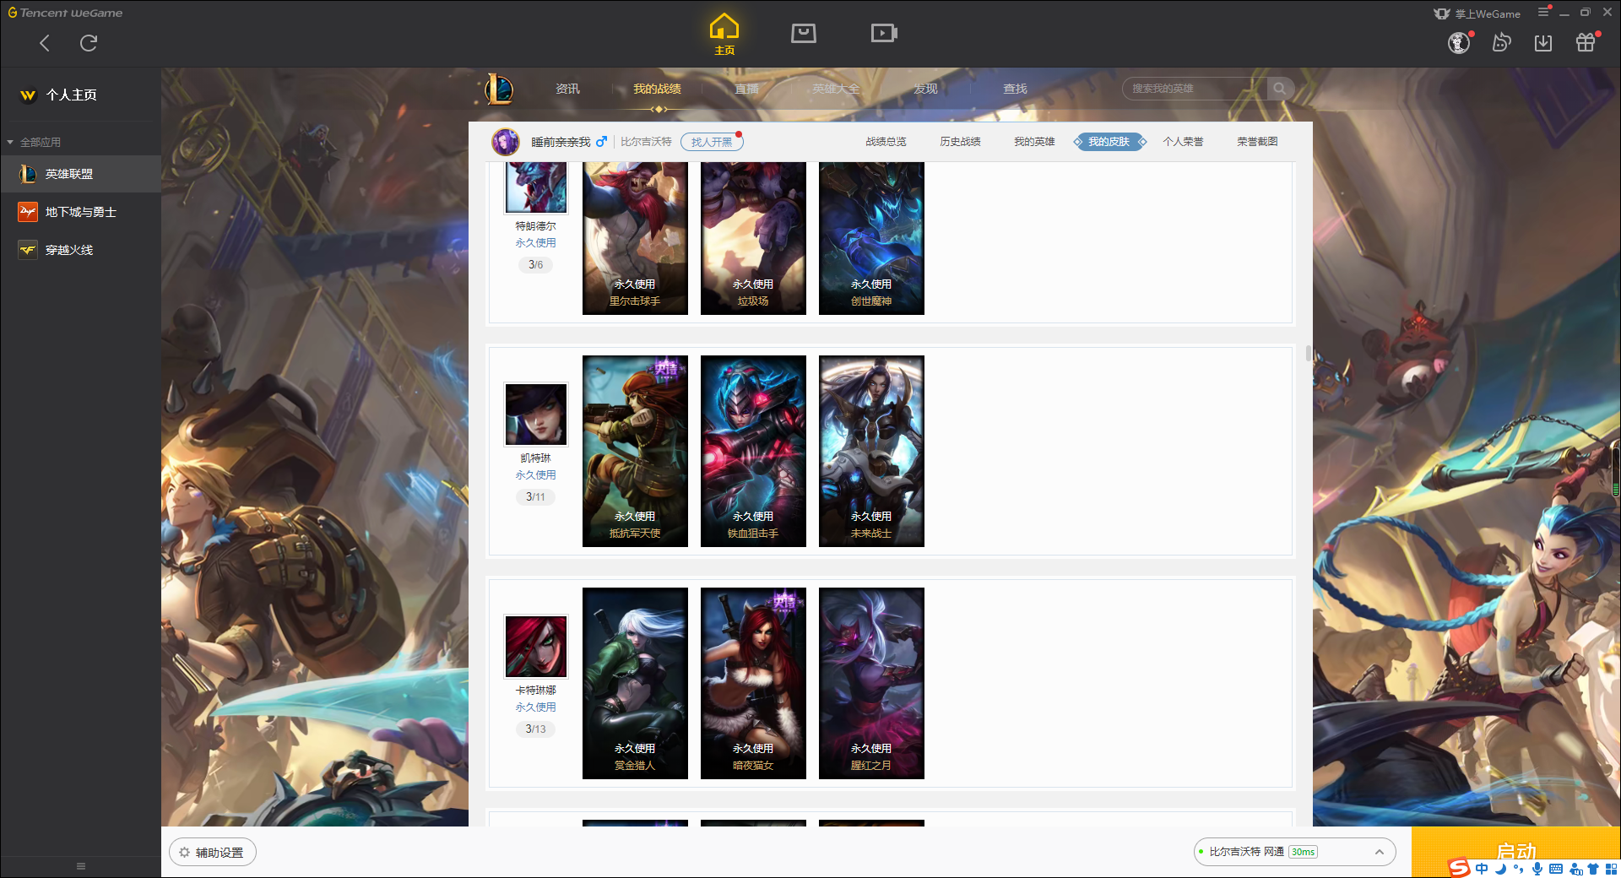1621x878 pixels.
Task: Open the 垃圾场 skin card
Action: pyautogui.click(x=753, y=238)
